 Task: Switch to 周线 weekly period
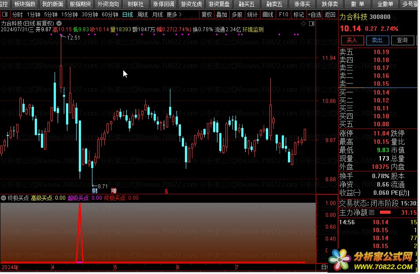point(143,15)
